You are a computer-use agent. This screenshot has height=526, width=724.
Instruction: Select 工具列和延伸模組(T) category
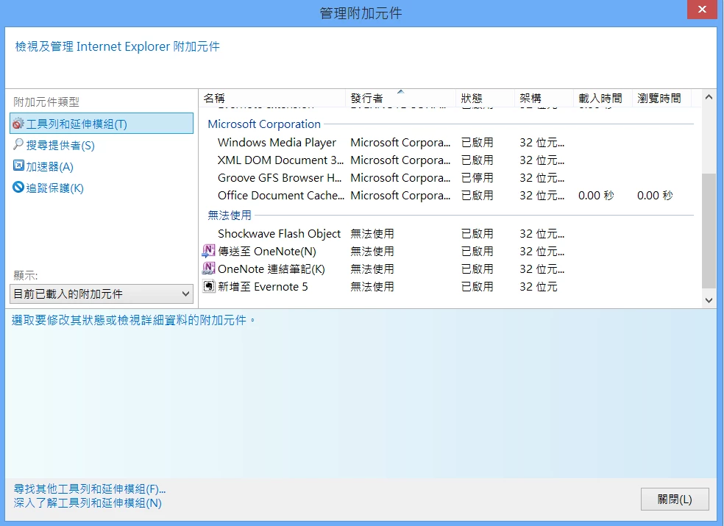pyautogui.click(x=102, y=124)
